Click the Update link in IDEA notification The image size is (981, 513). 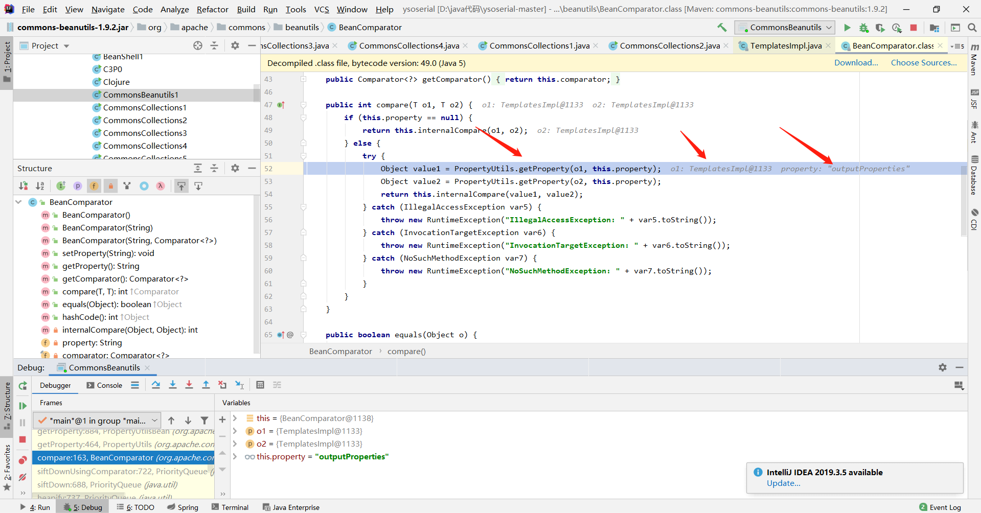tap(783, 483)
